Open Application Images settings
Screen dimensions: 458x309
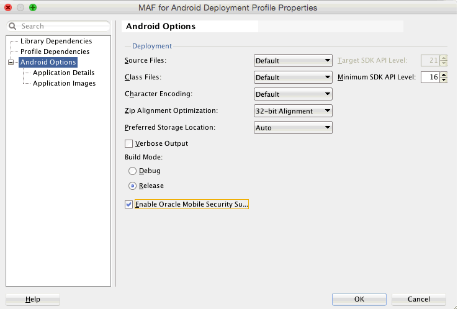65,83
